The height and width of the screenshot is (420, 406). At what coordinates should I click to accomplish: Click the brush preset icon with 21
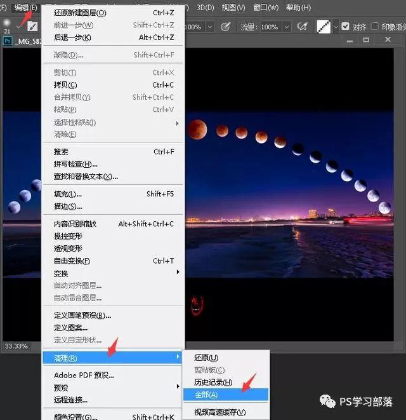[7, 25]
